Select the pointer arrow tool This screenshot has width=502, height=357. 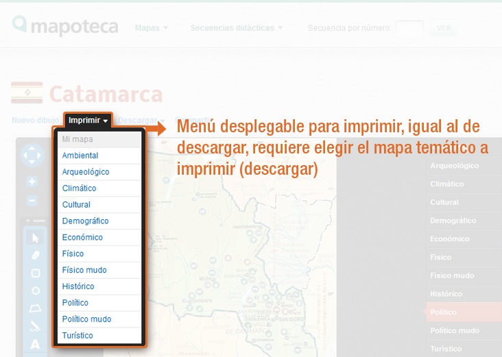tap(35, 238)
